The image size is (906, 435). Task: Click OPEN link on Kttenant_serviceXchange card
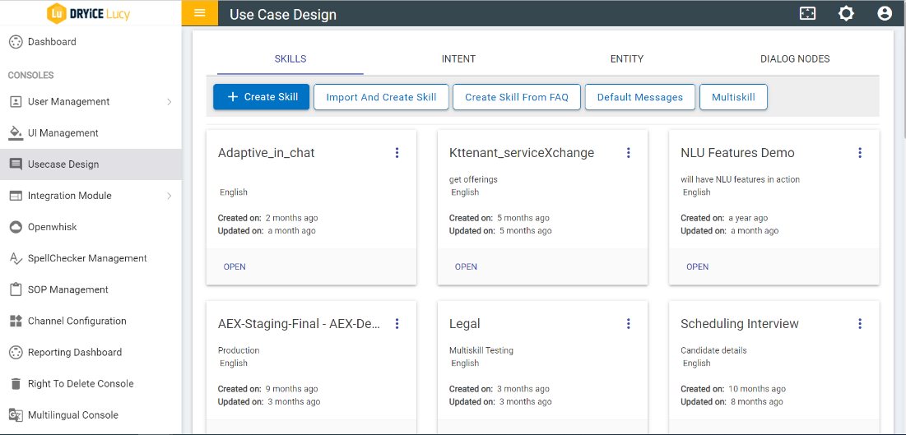[466, 266]
